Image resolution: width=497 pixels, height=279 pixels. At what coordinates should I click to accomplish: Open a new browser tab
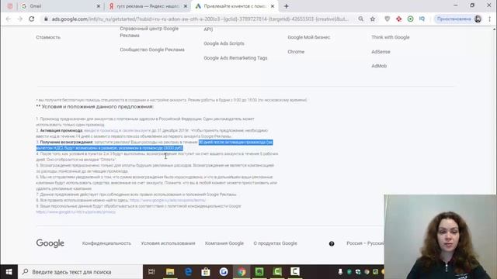point(287,6)
